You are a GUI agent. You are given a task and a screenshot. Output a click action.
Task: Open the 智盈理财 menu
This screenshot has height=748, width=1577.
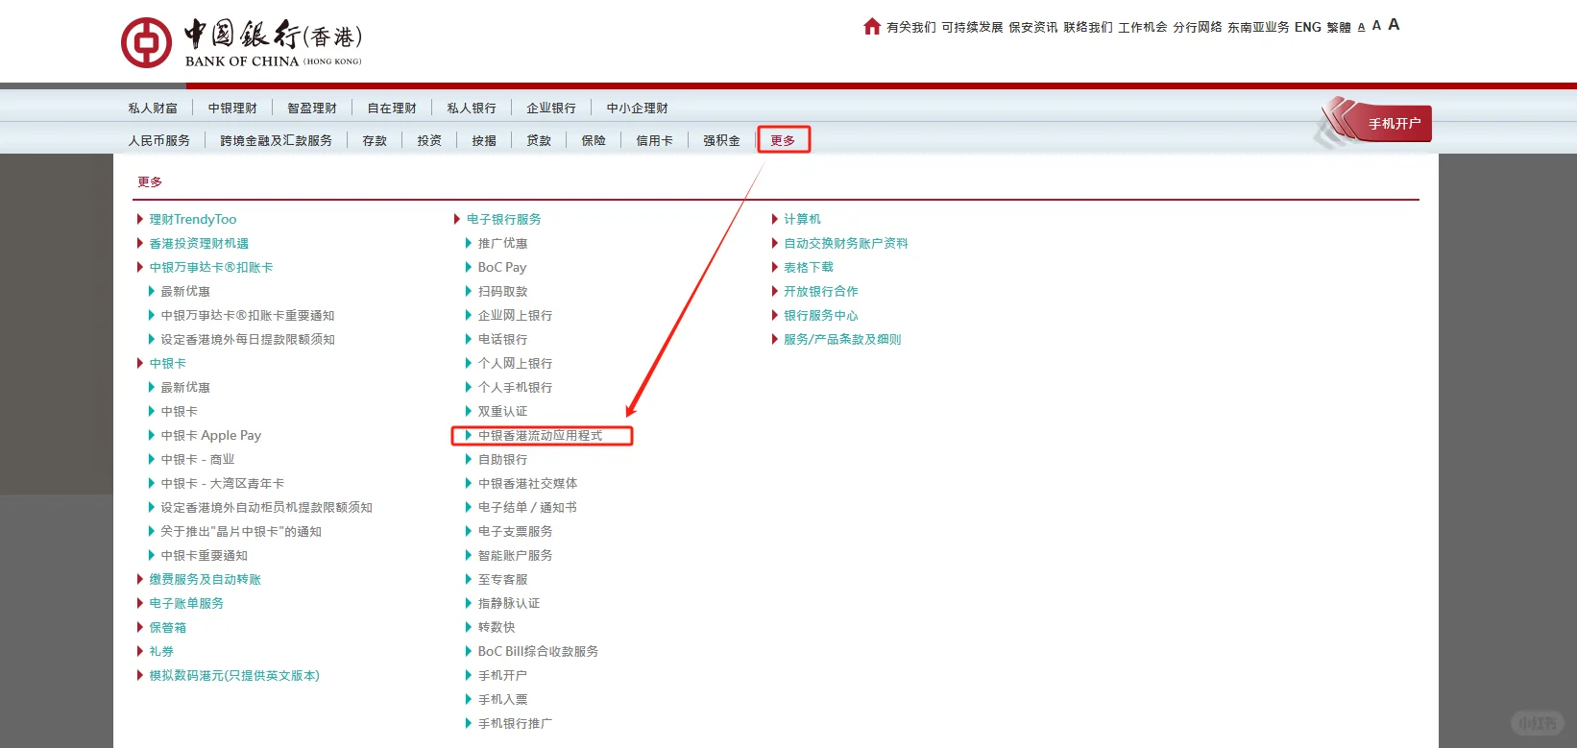pyautogui.click(x=312, y=109)
